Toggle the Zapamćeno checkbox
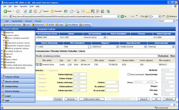 click(x=48, y=70)
